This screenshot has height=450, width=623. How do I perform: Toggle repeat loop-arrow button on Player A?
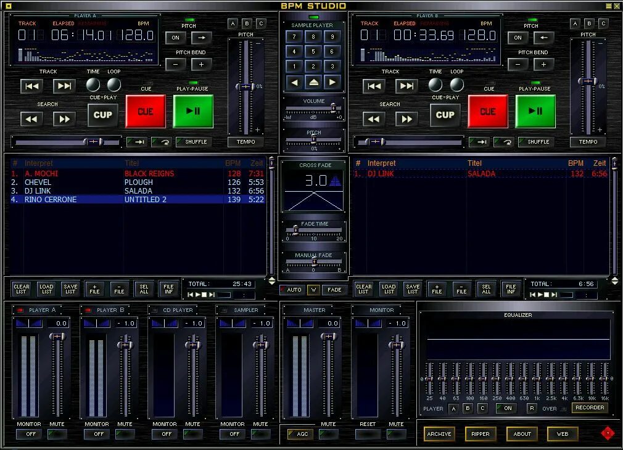pos(162,142)
